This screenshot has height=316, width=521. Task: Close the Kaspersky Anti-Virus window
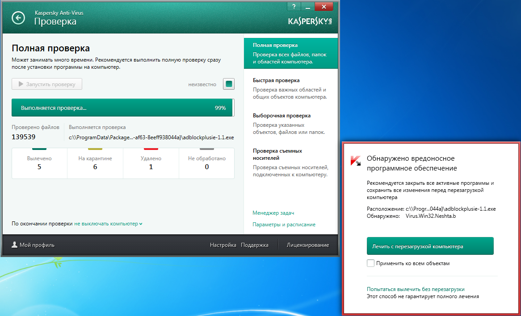coord(324,6)
